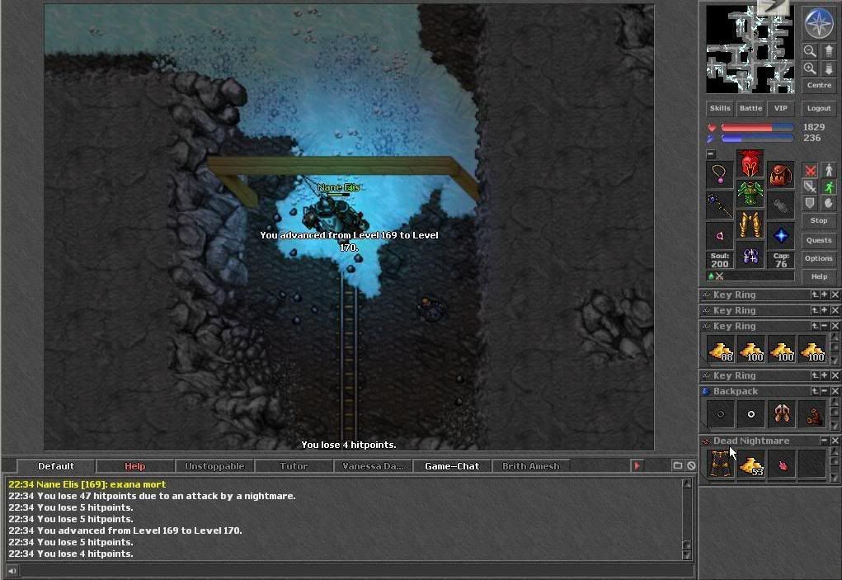Image resolution: width=842 pixels, height=580 pixels.
Task: Open the Skills window
Action: (720, 108)
